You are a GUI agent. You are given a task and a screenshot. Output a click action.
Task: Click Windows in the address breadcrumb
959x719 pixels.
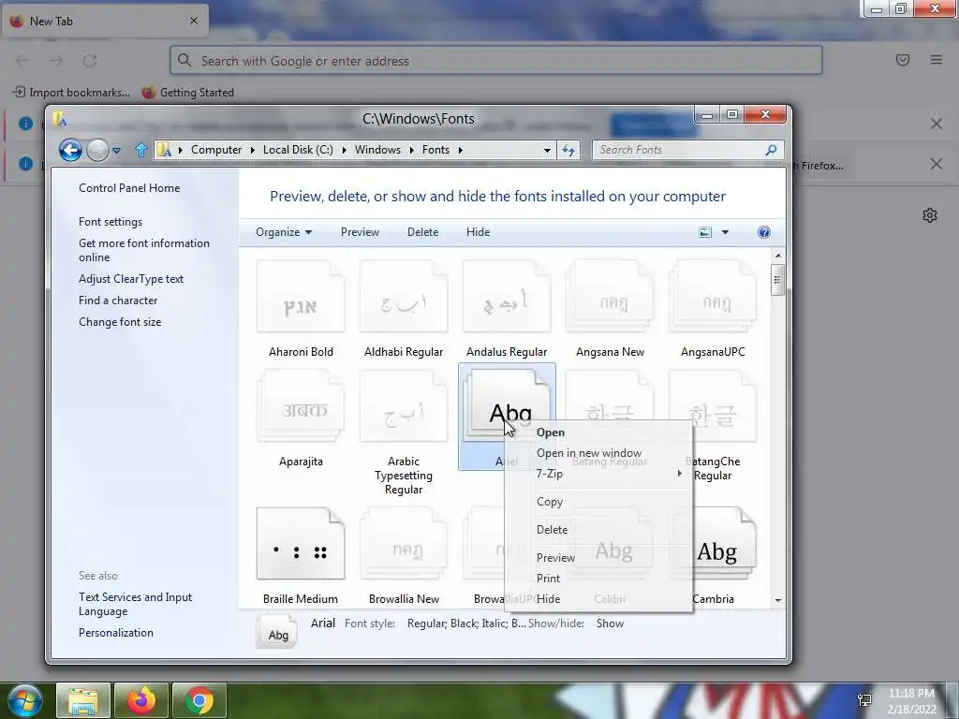pos(377,150)
